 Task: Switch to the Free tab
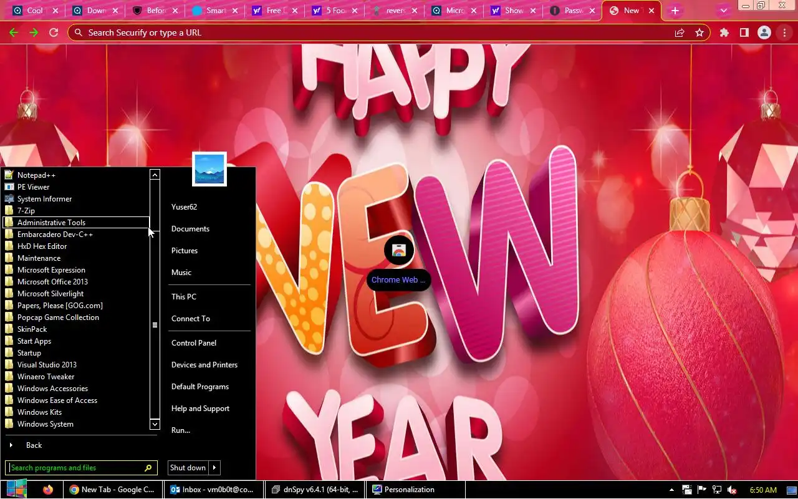[x=275, y=11]
